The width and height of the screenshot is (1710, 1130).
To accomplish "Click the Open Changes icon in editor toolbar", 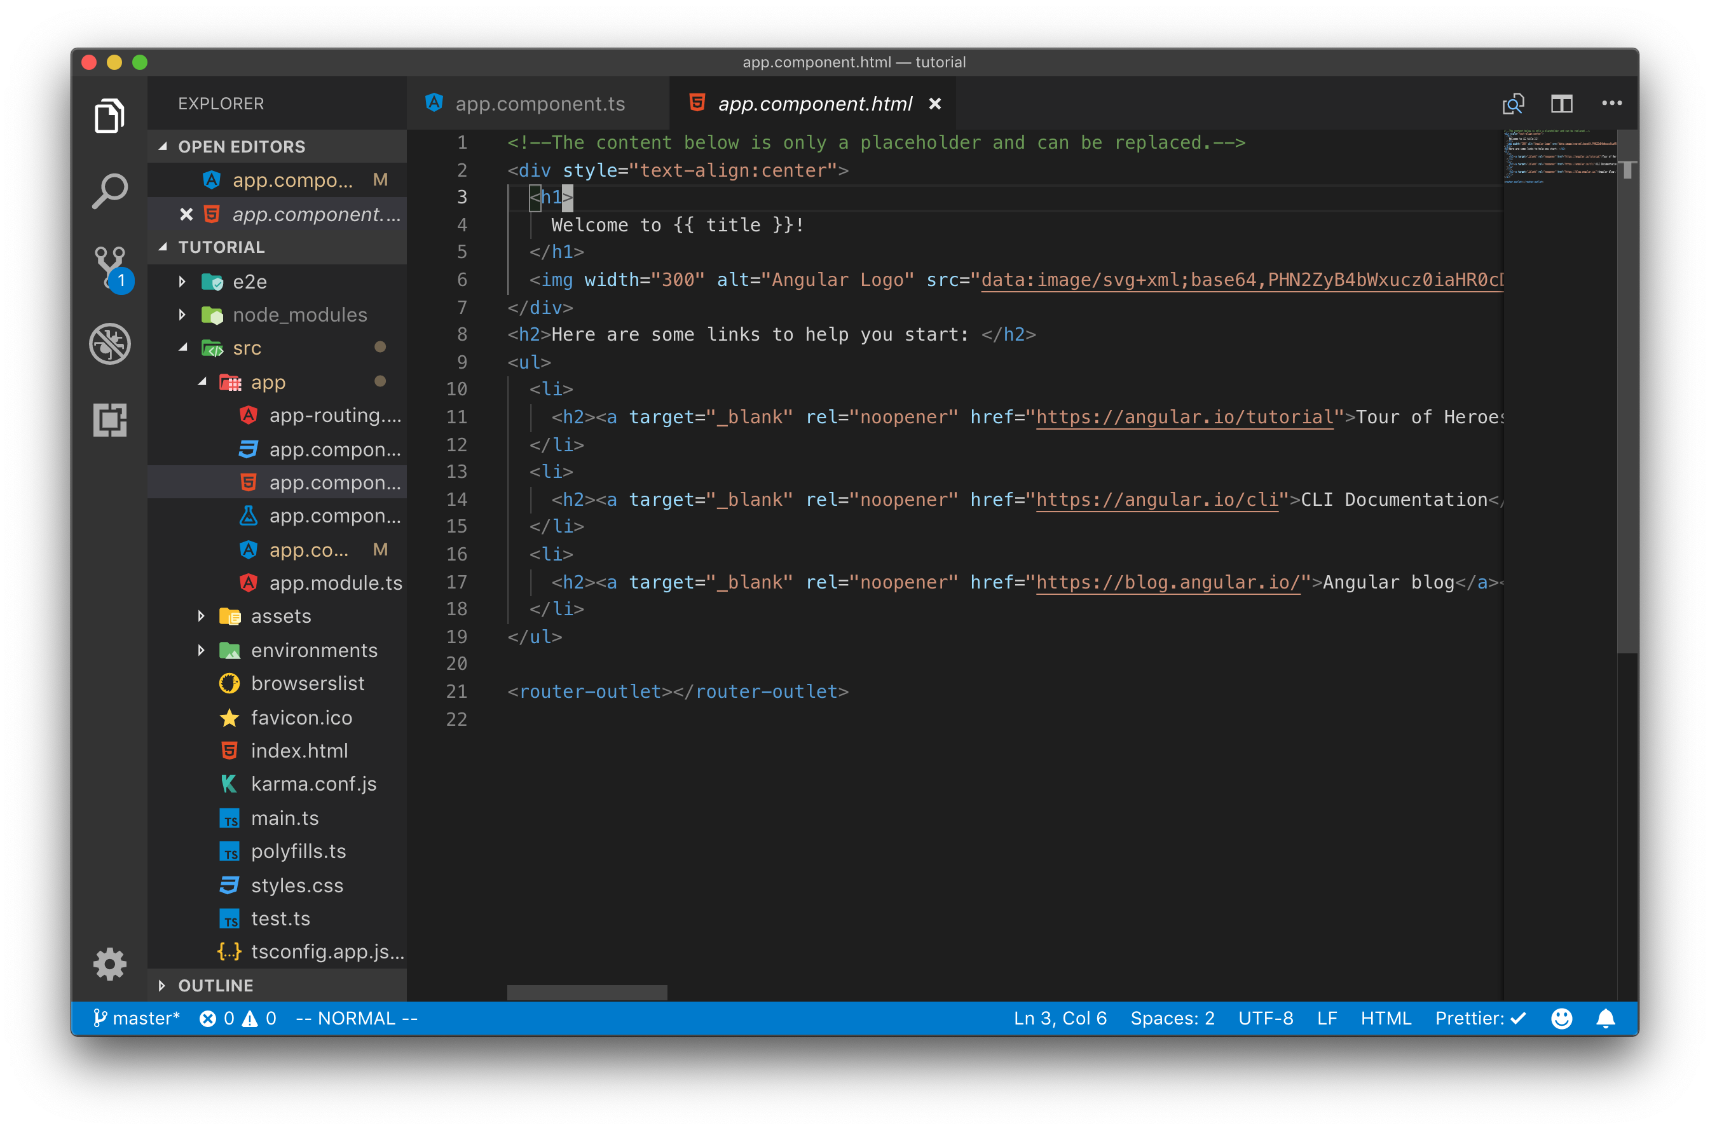I will click(1512, 104).
